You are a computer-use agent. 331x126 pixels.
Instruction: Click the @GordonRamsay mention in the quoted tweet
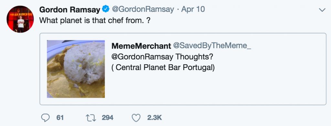[x=143, y=57]
